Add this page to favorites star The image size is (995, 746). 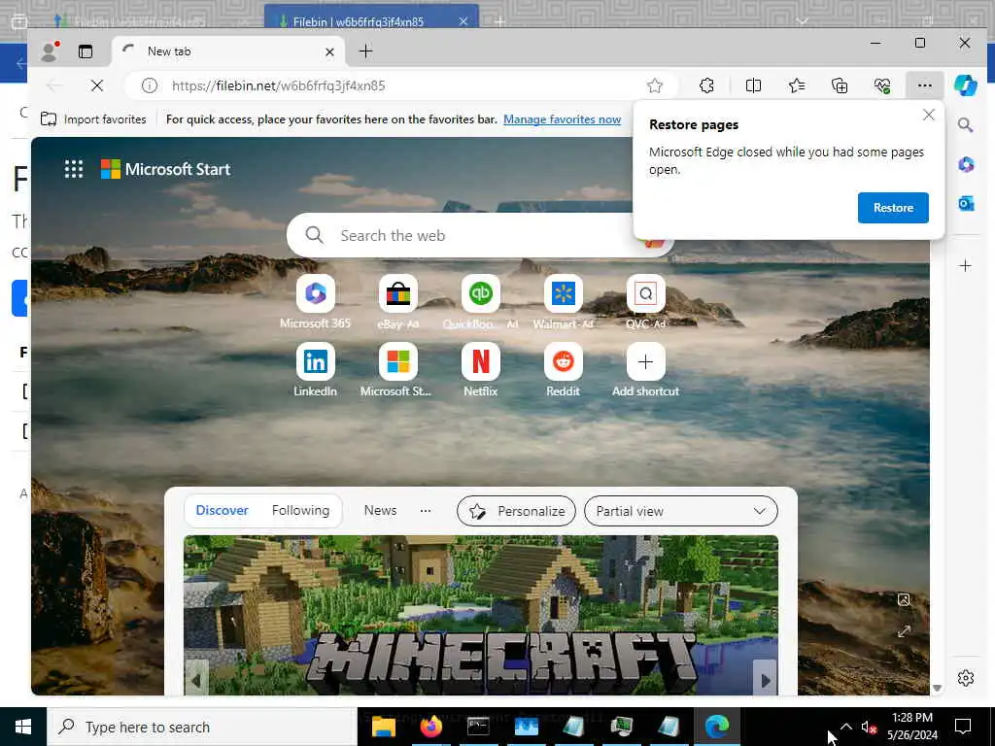coord(654,85)
